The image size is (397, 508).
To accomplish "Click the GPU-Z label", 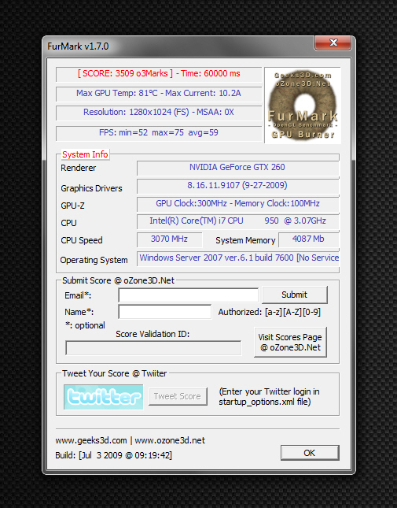I will coord(73,206).
